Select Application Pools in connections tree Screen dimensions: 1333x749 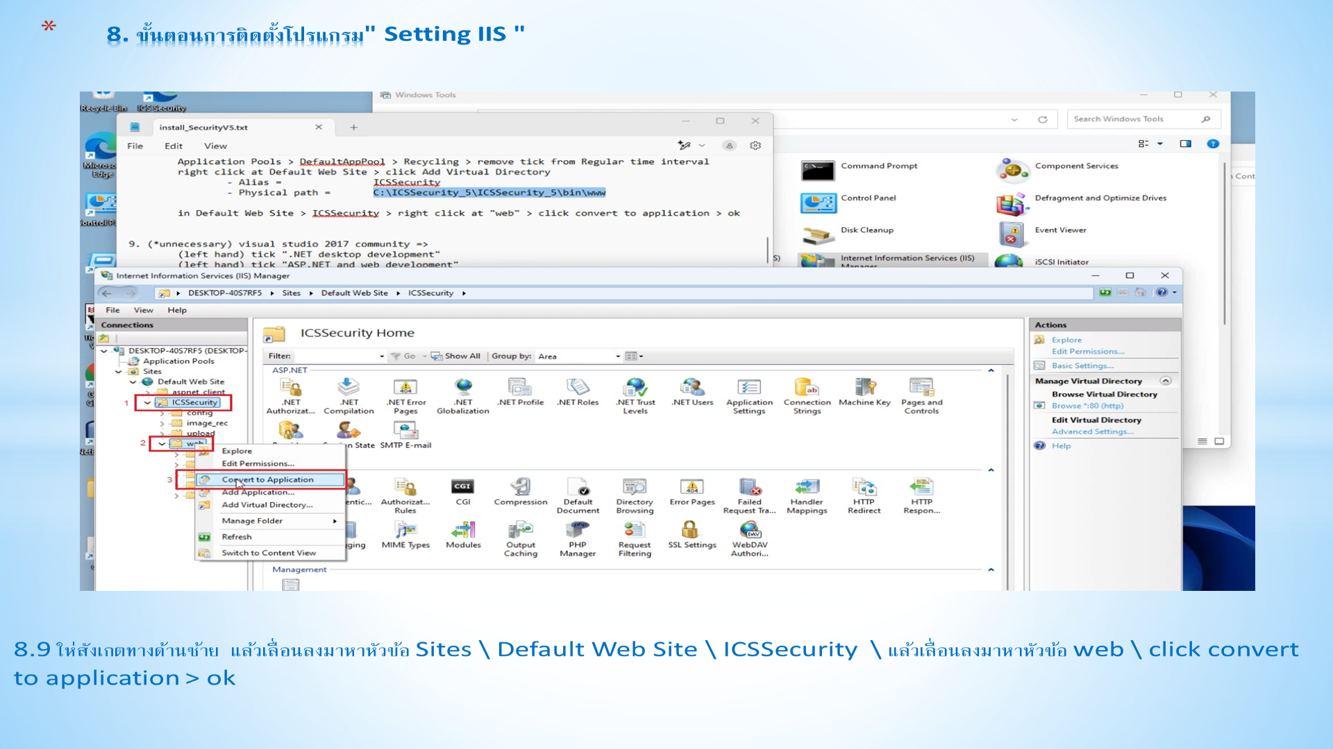(178, 361)
